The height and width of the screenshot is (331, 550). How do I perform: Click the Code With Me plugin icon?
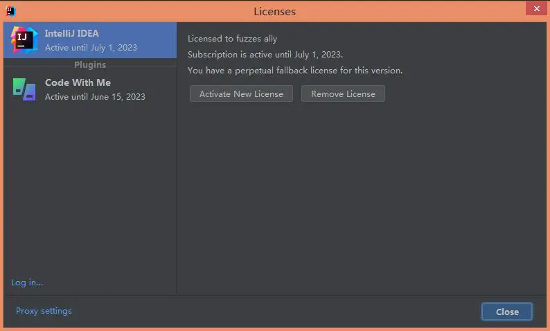24,89
